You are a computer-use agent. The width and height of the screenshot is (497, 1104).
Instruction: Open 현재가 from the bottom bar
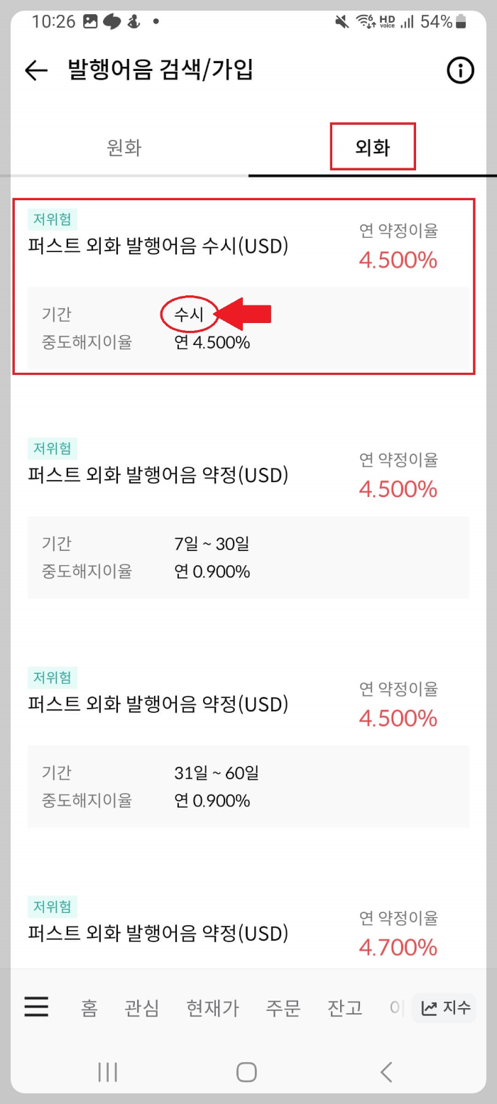[212, 1007]
